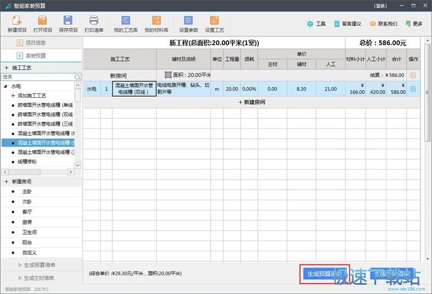Screen dimensions: 432x294
Task: Click the 新房间 room name cell
Action: tap(118, 75)
